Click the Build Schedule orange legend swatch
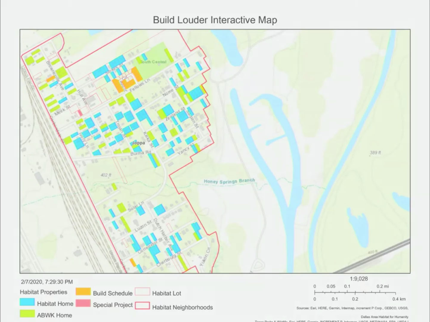Screen dimensions: 430x322 [83, 291]
